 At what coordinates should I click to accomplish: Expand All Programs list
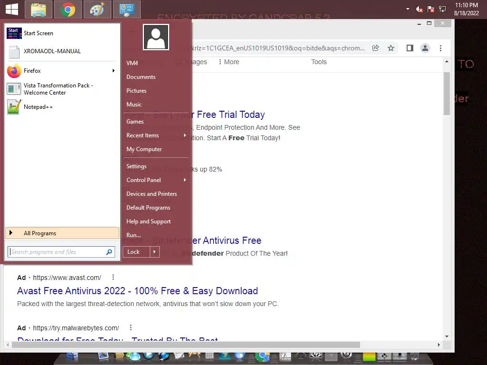tap(62, 233)
